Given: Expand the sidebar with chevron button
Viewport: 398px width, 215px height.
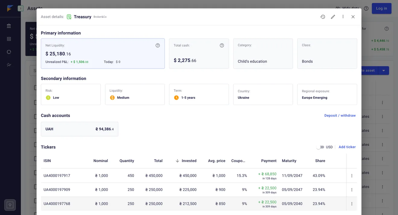Looking at the screenshot, I should click(x=21, y=8).
